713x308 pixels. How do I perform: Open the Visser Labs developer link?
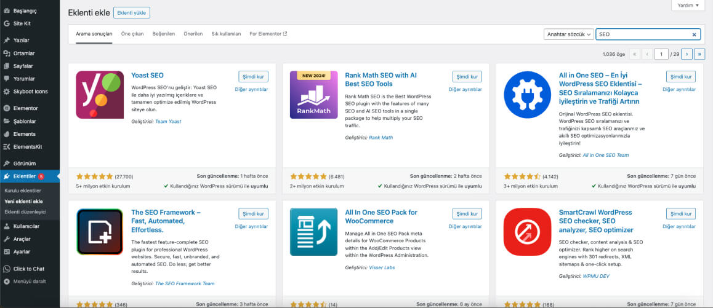[382, 268]
